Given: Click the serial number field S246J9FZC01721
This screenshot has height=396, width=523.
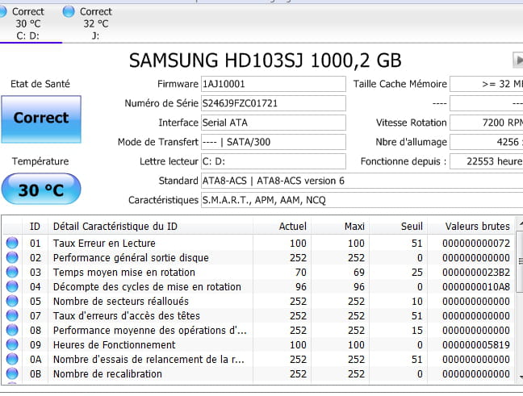Looking at the screenshot, I should pos(273,103).
